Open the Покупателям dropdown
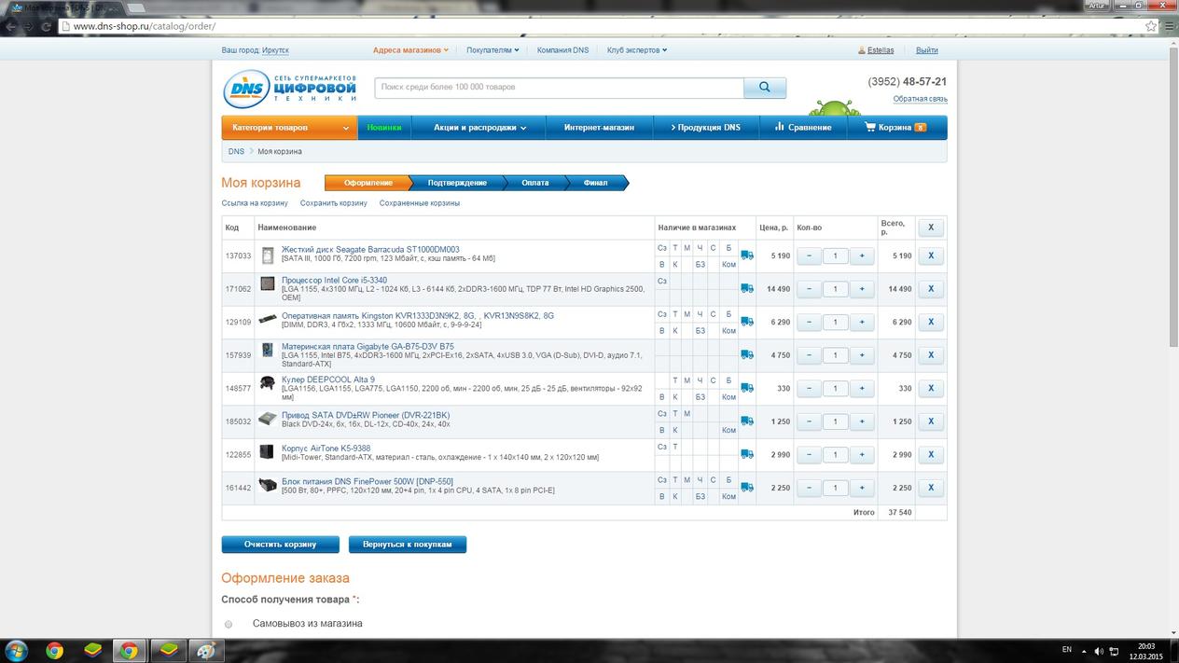 click(x=492, y=50)
